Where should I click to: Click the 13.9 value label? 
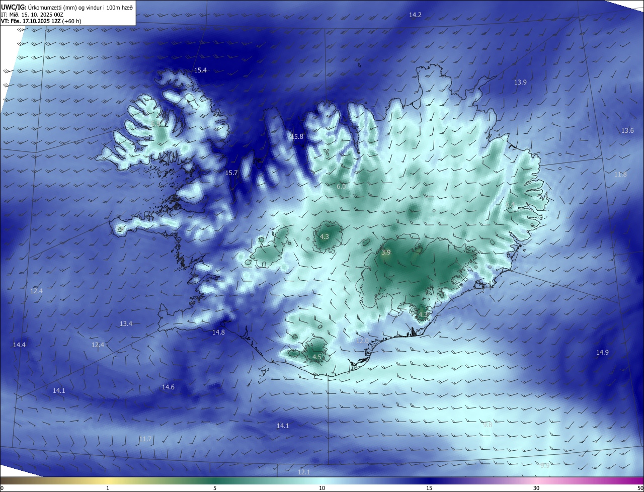point(520,82)
